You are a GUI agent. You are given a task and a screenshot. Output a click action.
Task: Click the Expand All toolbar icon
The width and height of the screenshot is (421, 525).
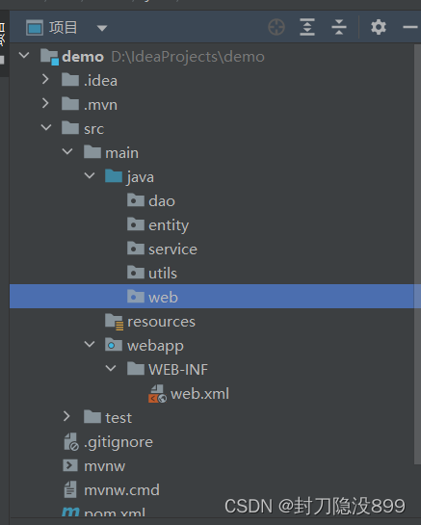pos(307,27)
